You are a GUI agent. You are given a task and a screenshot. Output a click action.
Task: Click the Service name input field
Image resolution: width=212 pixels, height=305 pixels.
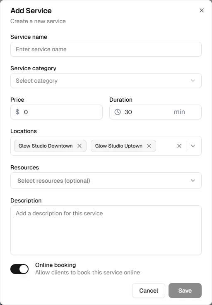[106, 49]
